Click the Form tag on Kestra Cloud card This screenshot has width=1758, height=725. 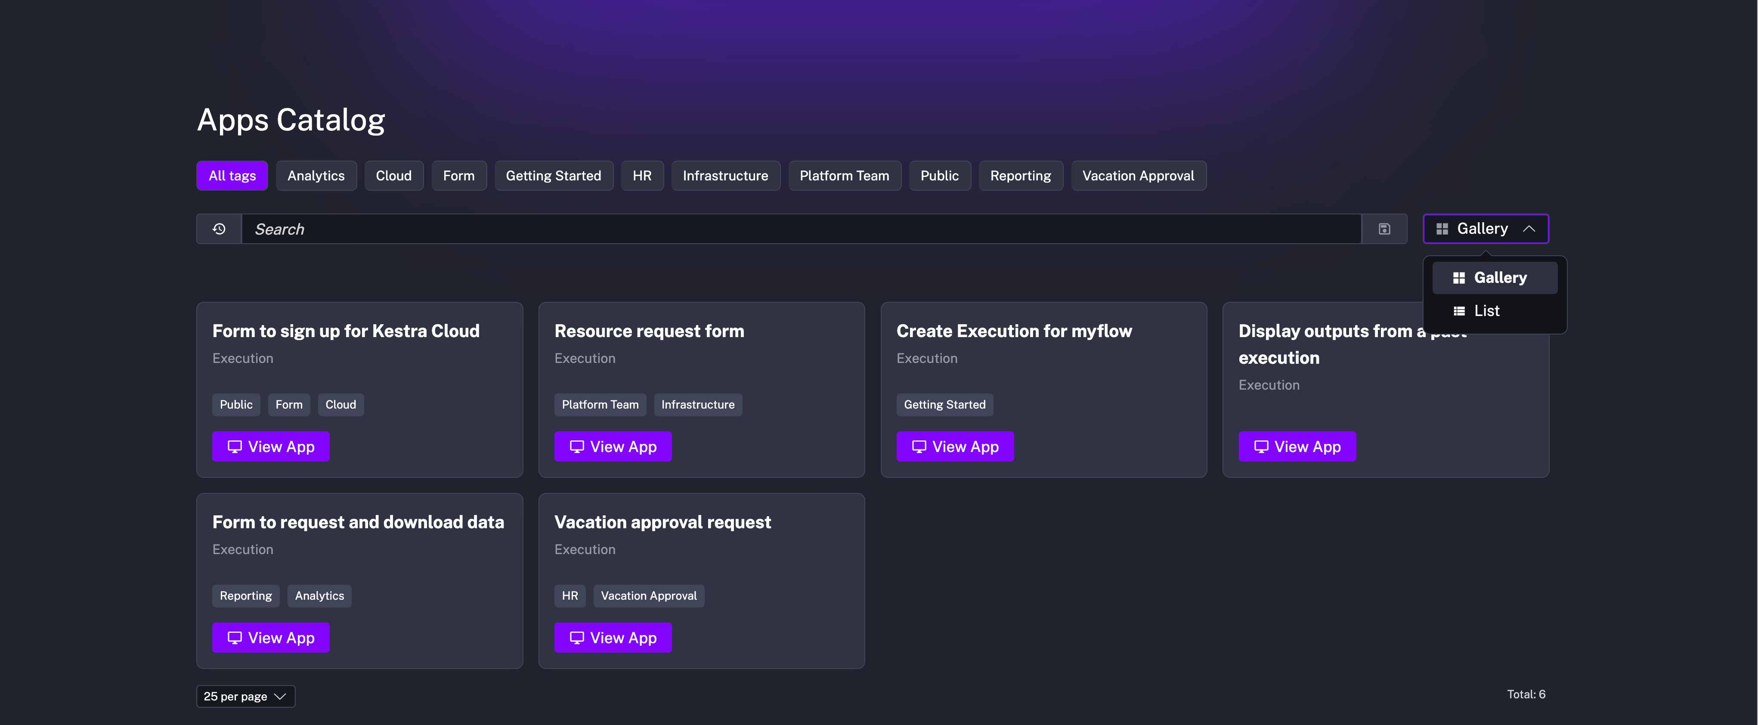tap(289, 405)
